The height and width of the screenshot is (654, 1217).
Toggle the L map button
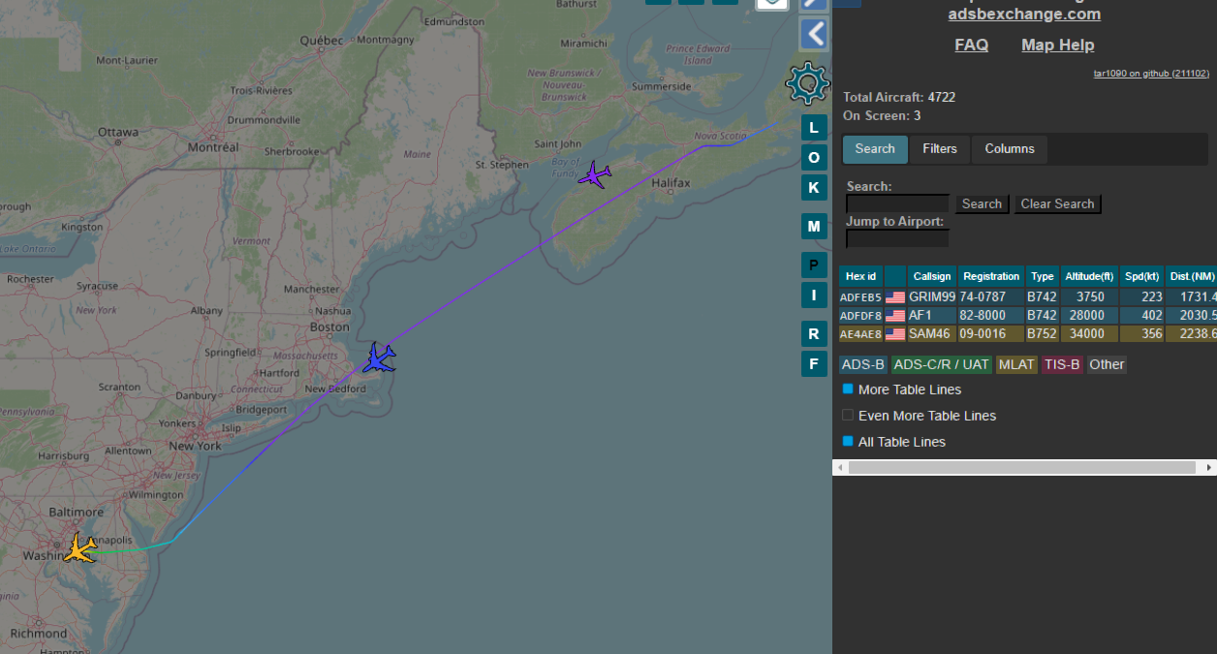pyautogui.click(x=814, y=127)
